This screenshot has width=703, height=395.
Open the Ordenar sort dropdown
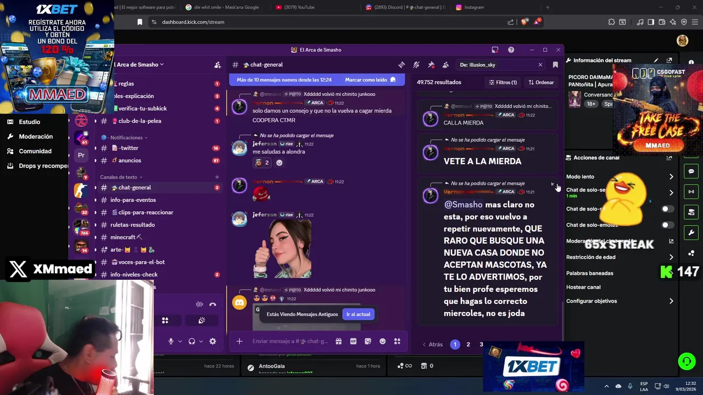click(x=541, y=82)
